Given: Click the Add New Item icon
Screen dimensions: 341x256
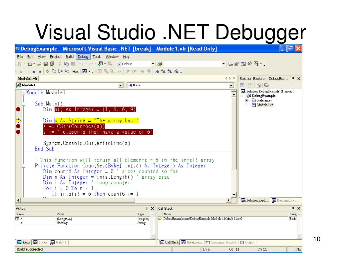Looking at the screenshot, I should pos(30,64).
